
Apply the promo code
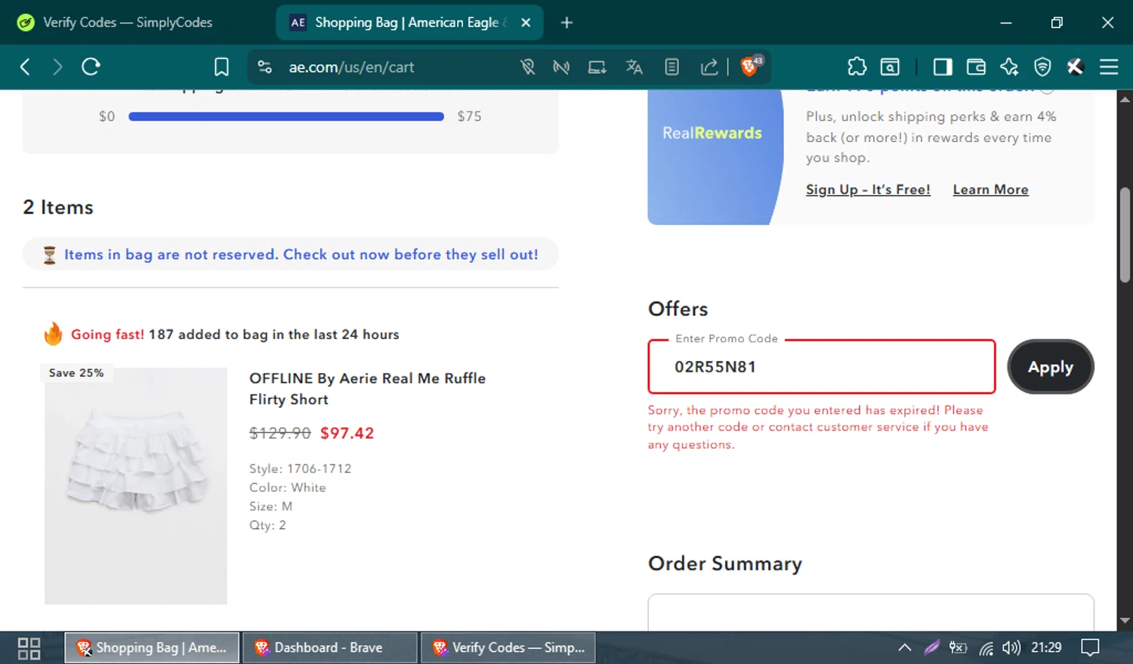tap(1051, 367)
